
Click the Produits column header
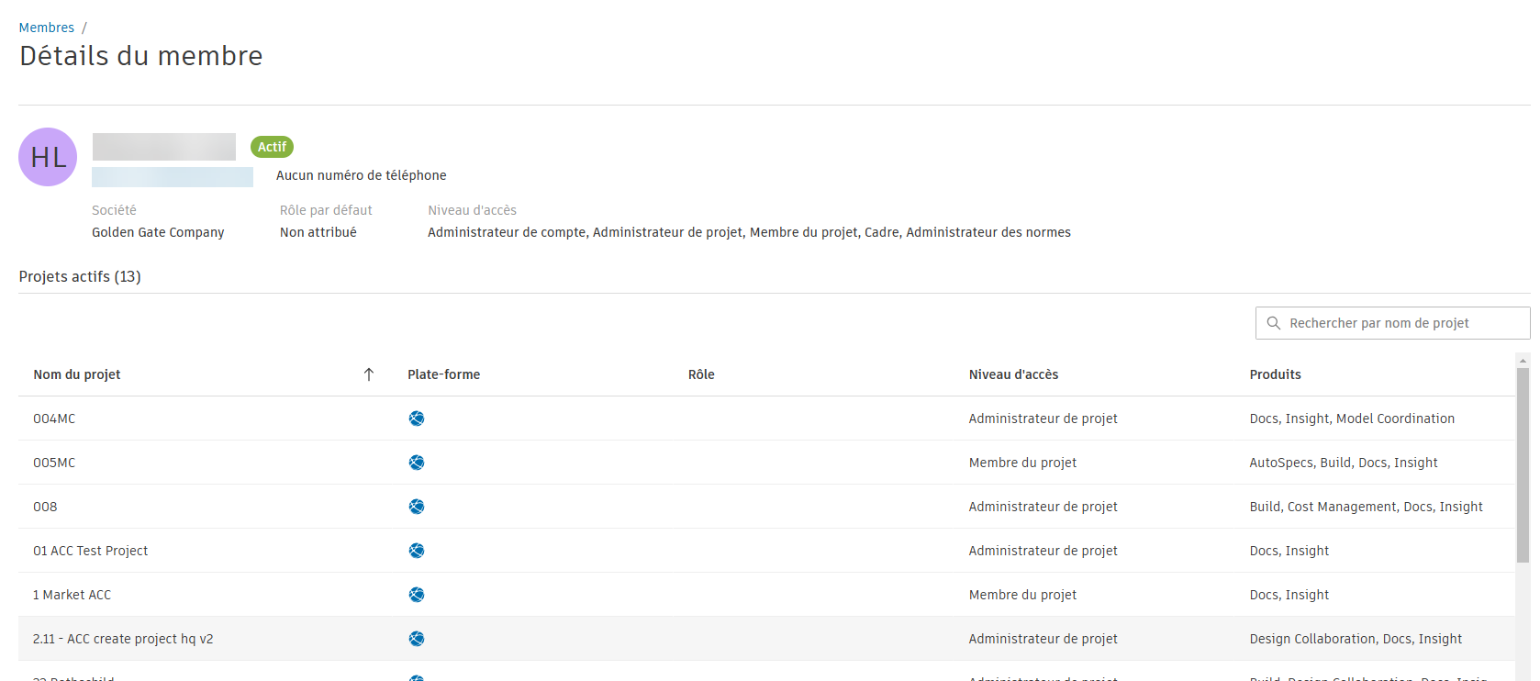[x=1276, y=374]
